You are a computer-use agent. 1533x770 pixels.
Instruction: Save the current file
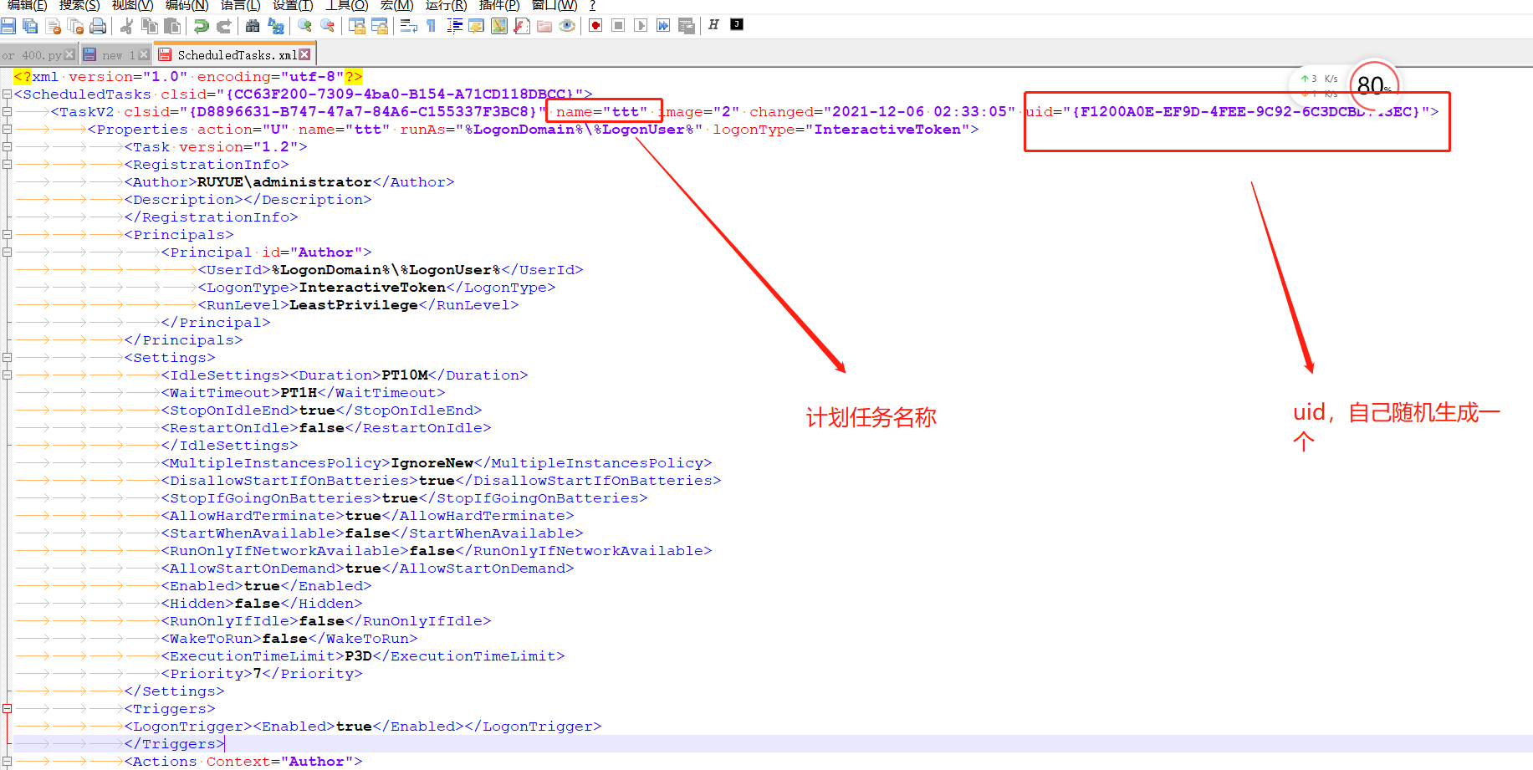pos(8,26)
